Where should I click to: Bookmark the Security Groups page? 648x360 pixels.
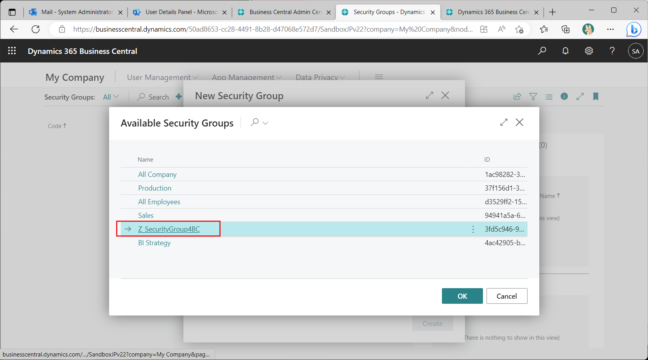click(596, 96)
